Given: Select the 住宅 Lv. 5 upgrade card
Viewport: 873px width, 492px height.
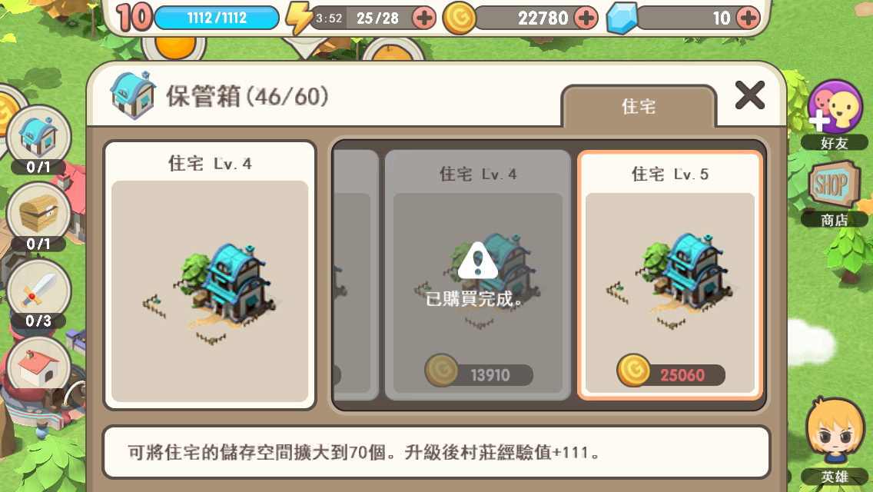Looking at the screenshot, I should pos(670,275).
